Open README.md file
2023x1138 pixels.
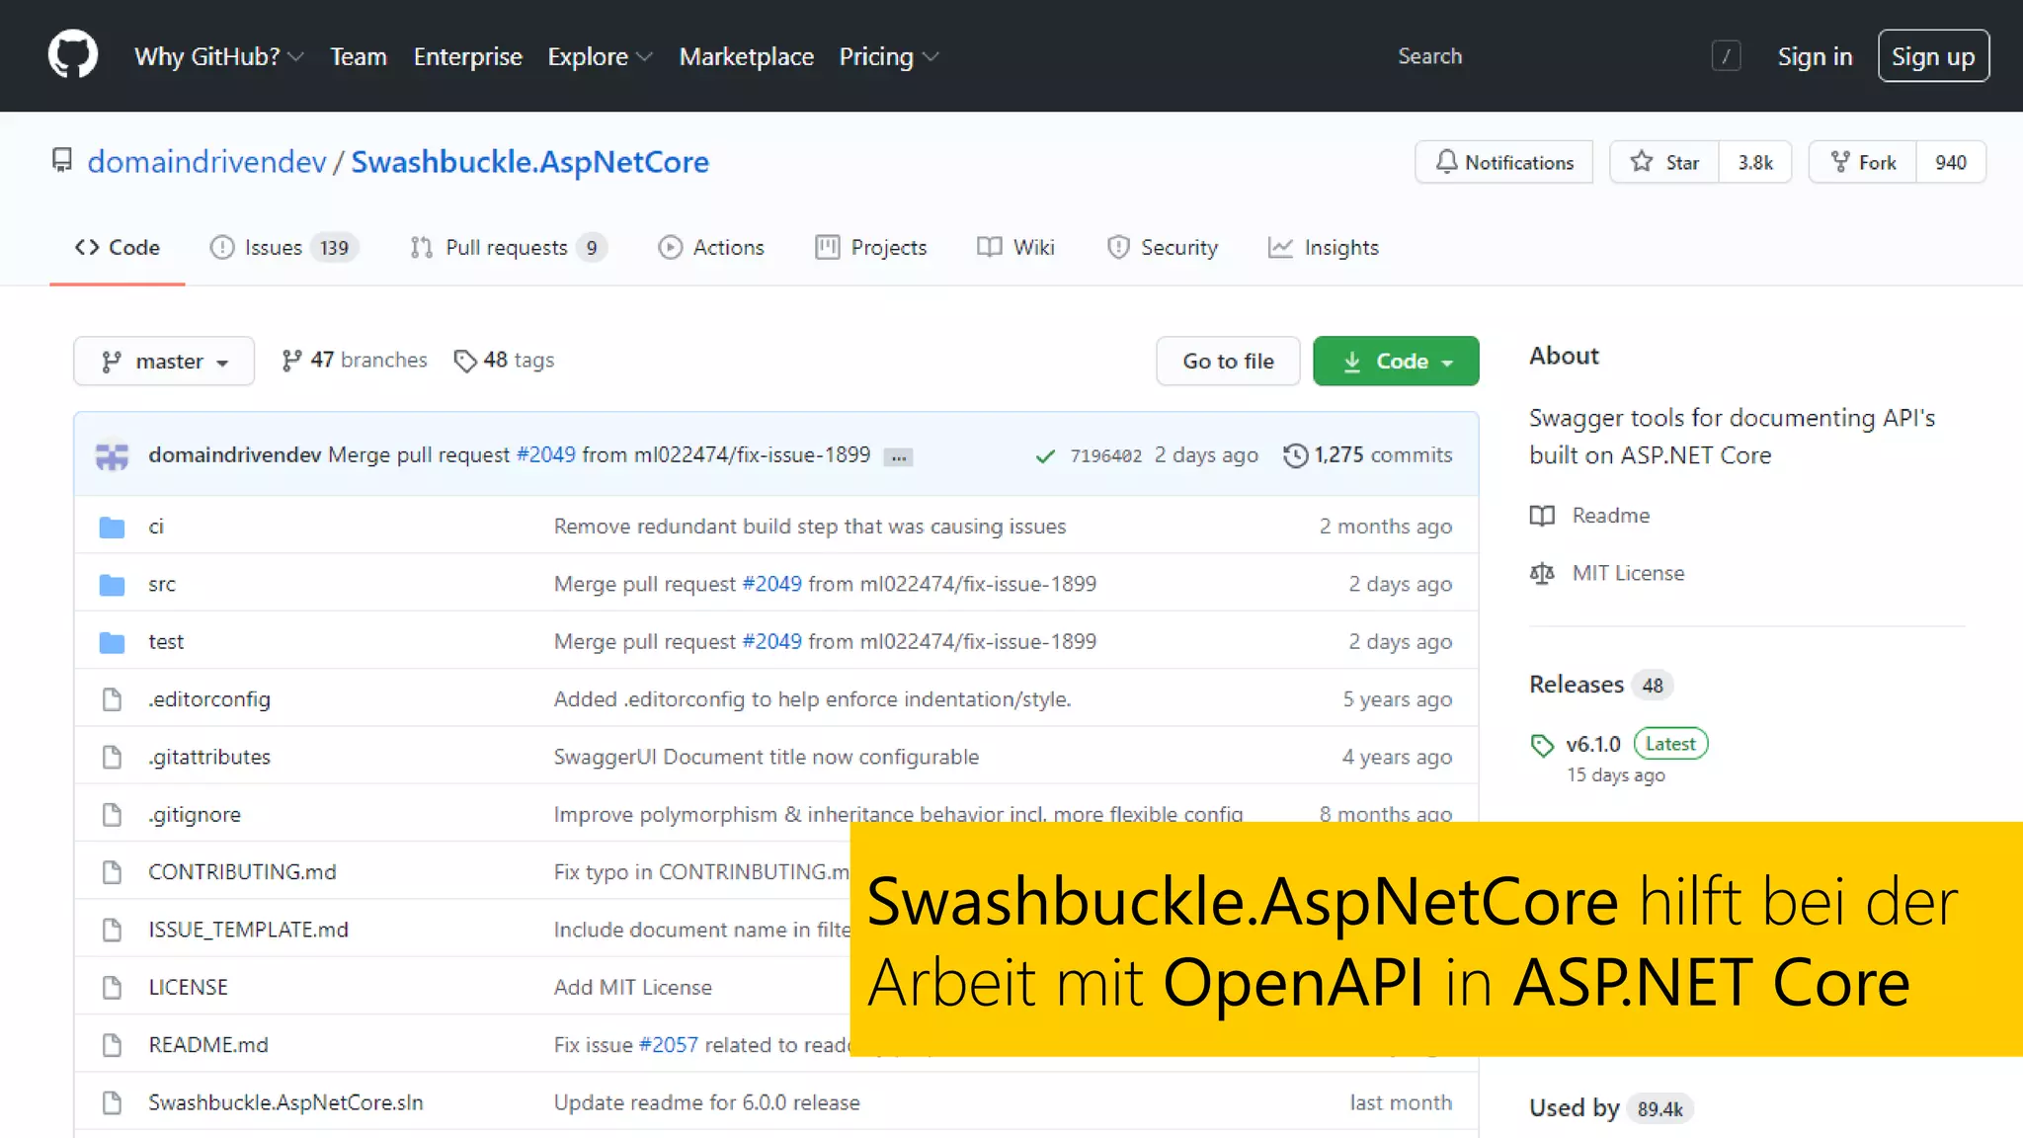click(x=208, y=1045)
